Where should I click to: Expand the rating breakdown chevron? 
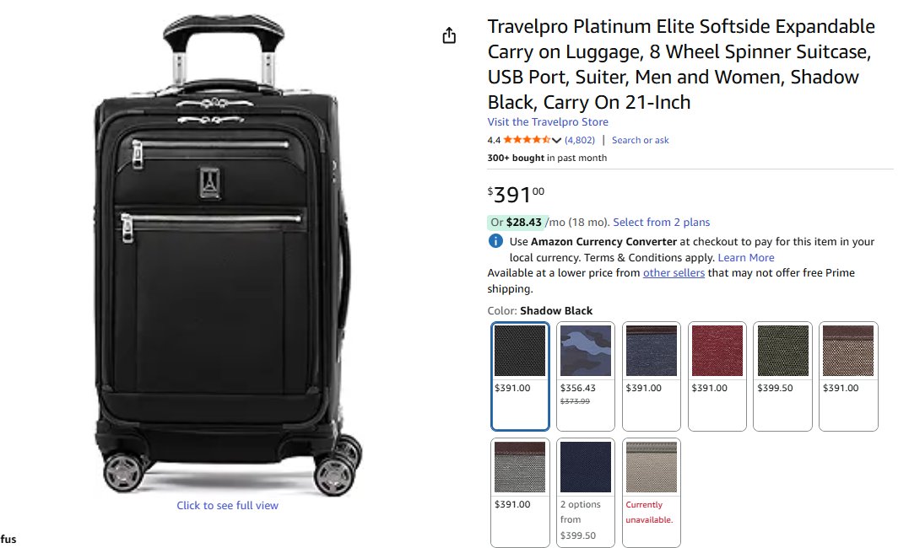click(556, 141)
